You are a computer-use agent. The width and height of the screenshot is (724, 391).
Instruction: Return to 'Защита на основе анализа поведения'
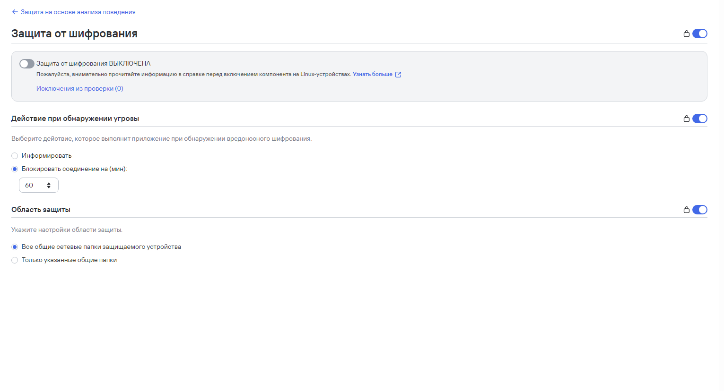[x=78, y=12]
